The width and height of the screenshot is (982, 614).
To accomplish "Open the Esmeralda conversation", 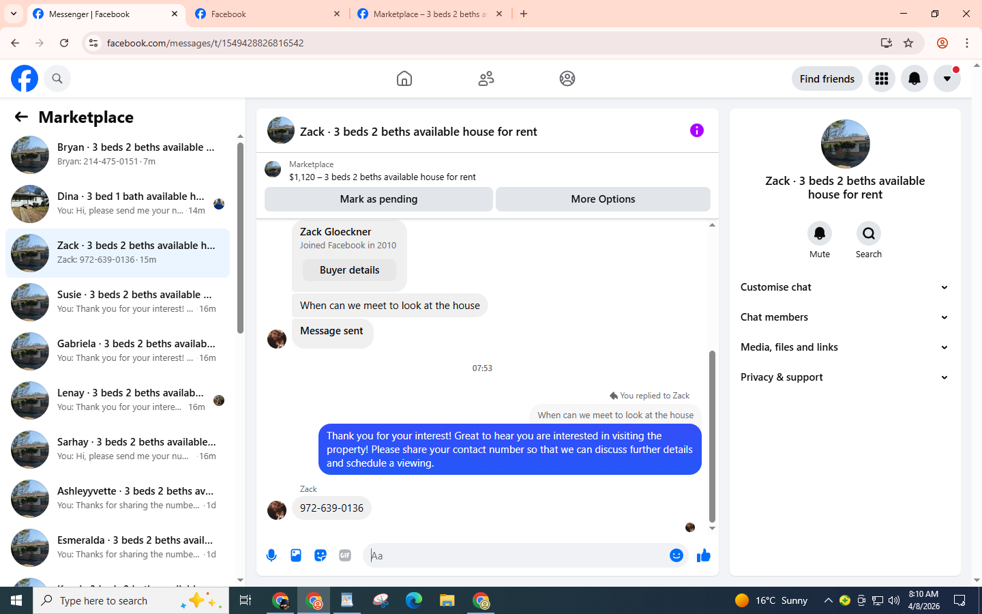I will coord(117,548).
